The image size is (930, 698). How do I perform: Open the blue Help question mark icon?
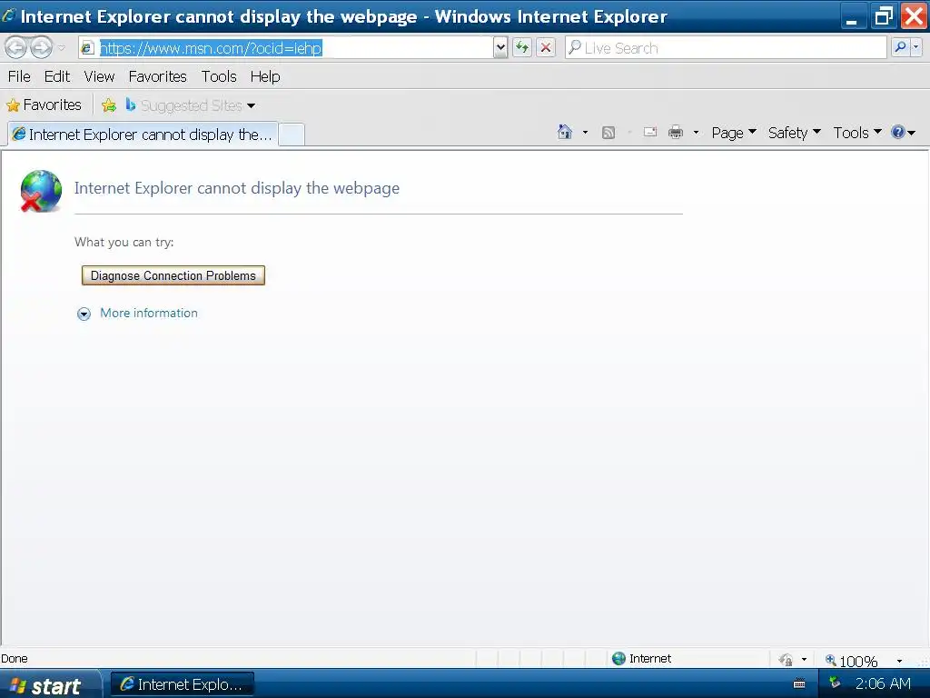click(904, 133)
